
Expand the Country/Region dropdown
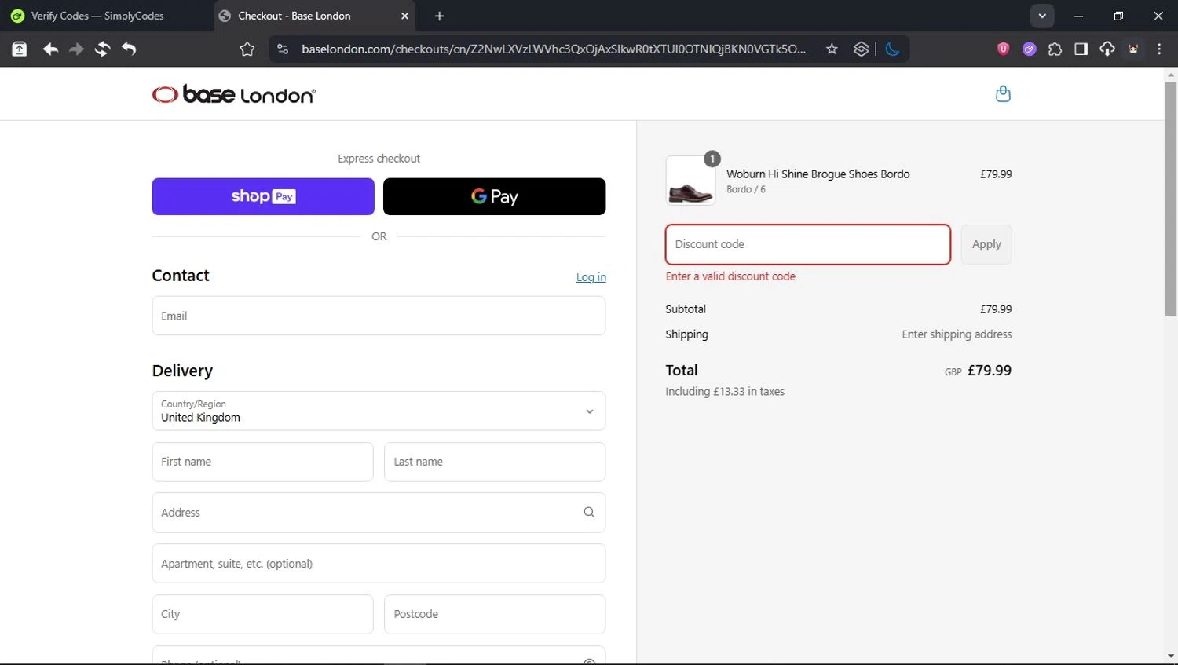[379, 411]
